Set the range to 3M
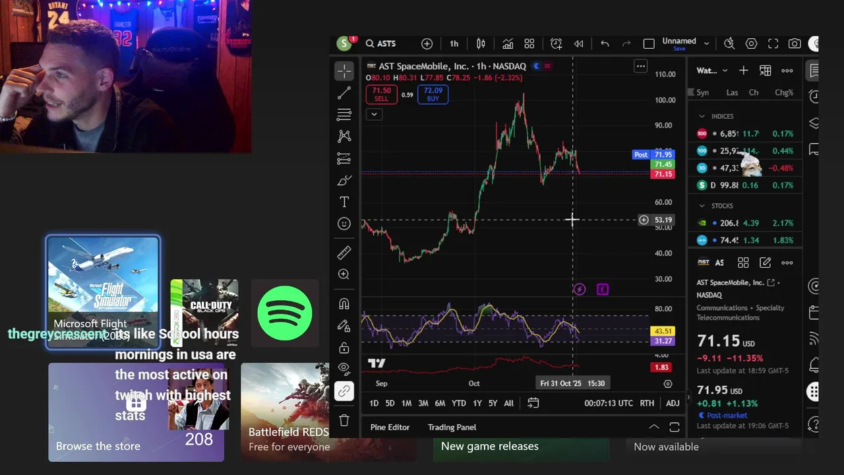844x475 pixels. point(423,403)
